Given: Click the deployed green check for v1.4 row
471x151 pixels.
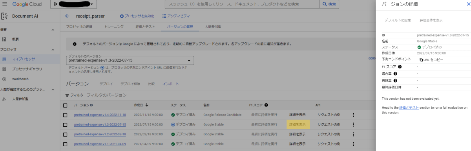Looking at the screenshot, I should tap(173, 115).
